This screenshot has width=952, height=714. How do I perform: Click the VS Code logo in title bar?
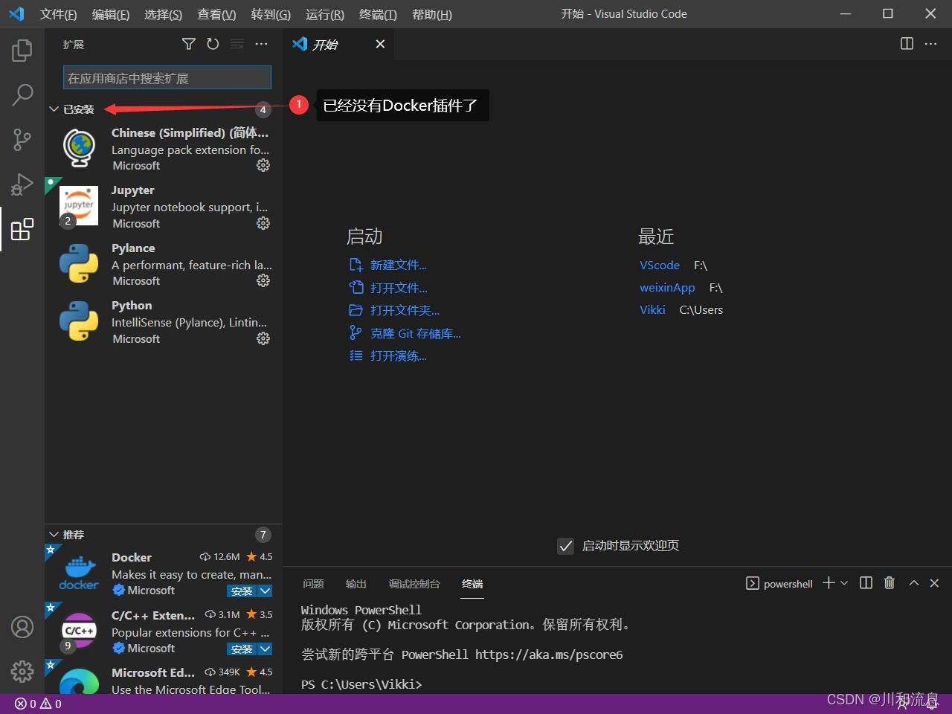[x=16, y=14]
